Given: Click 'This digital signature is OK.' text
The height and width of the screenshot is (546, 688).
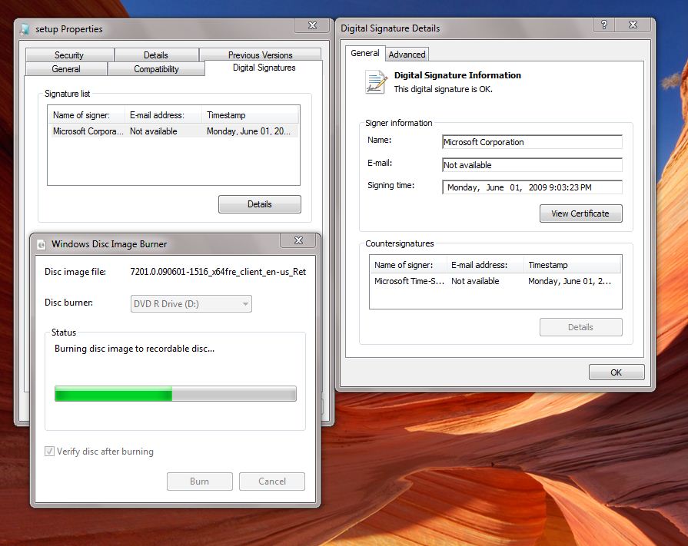Looking at the screenshot, I should [443, 89].
